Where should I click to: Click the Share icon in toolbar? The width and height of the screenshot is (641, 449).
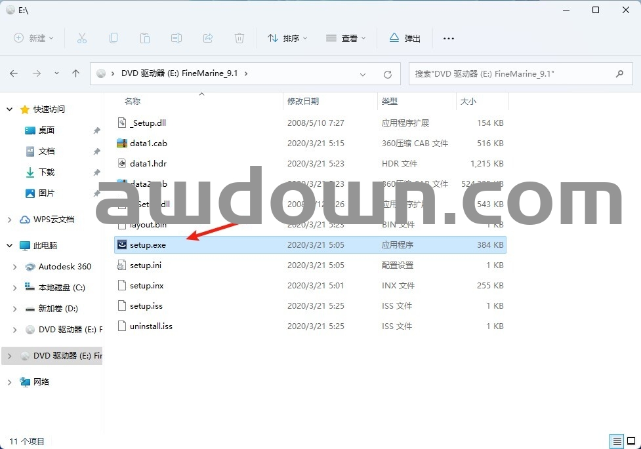pos(208,38)
